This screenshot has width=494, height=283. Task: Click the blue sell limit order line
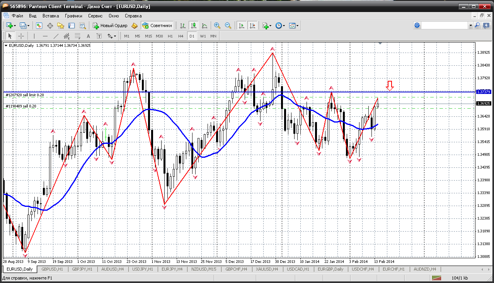pos(232,92)
